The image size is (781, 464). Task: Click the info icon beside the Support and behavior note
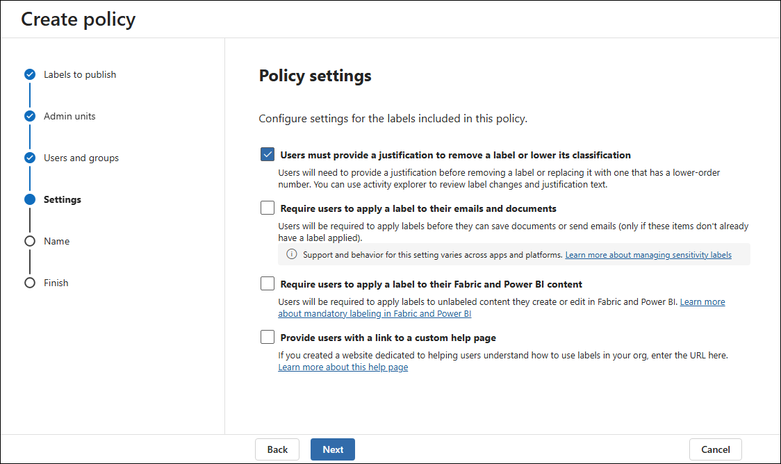point(292,254)
